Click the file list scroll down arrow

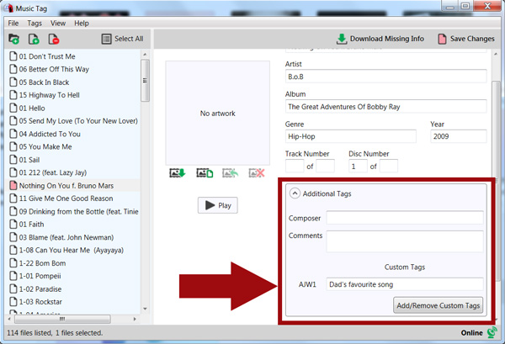coord(145,309)
